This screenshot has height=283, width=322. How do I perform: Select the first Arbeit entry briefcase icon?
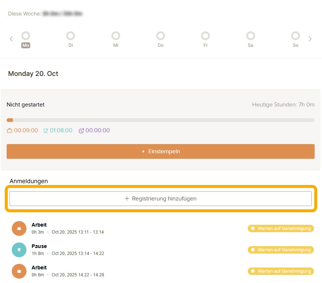coord(19,228)
